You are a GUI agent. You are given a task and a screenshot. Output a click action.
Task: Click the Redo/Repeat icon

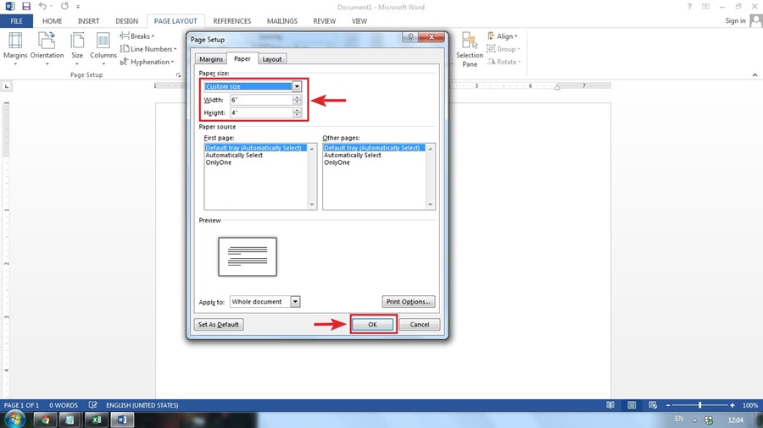(64, 6)
